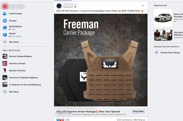Click plus icon to Create New Group

click(x=157, y=52)
